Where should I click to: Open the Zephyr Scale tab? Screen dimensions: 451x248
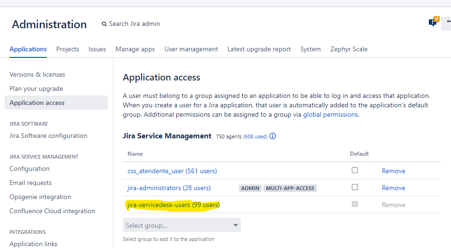(349, 49)
